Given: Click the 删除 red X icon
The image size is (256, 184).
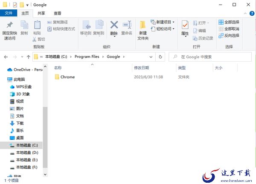Looking at the screenshot, I should pos(114,25).
